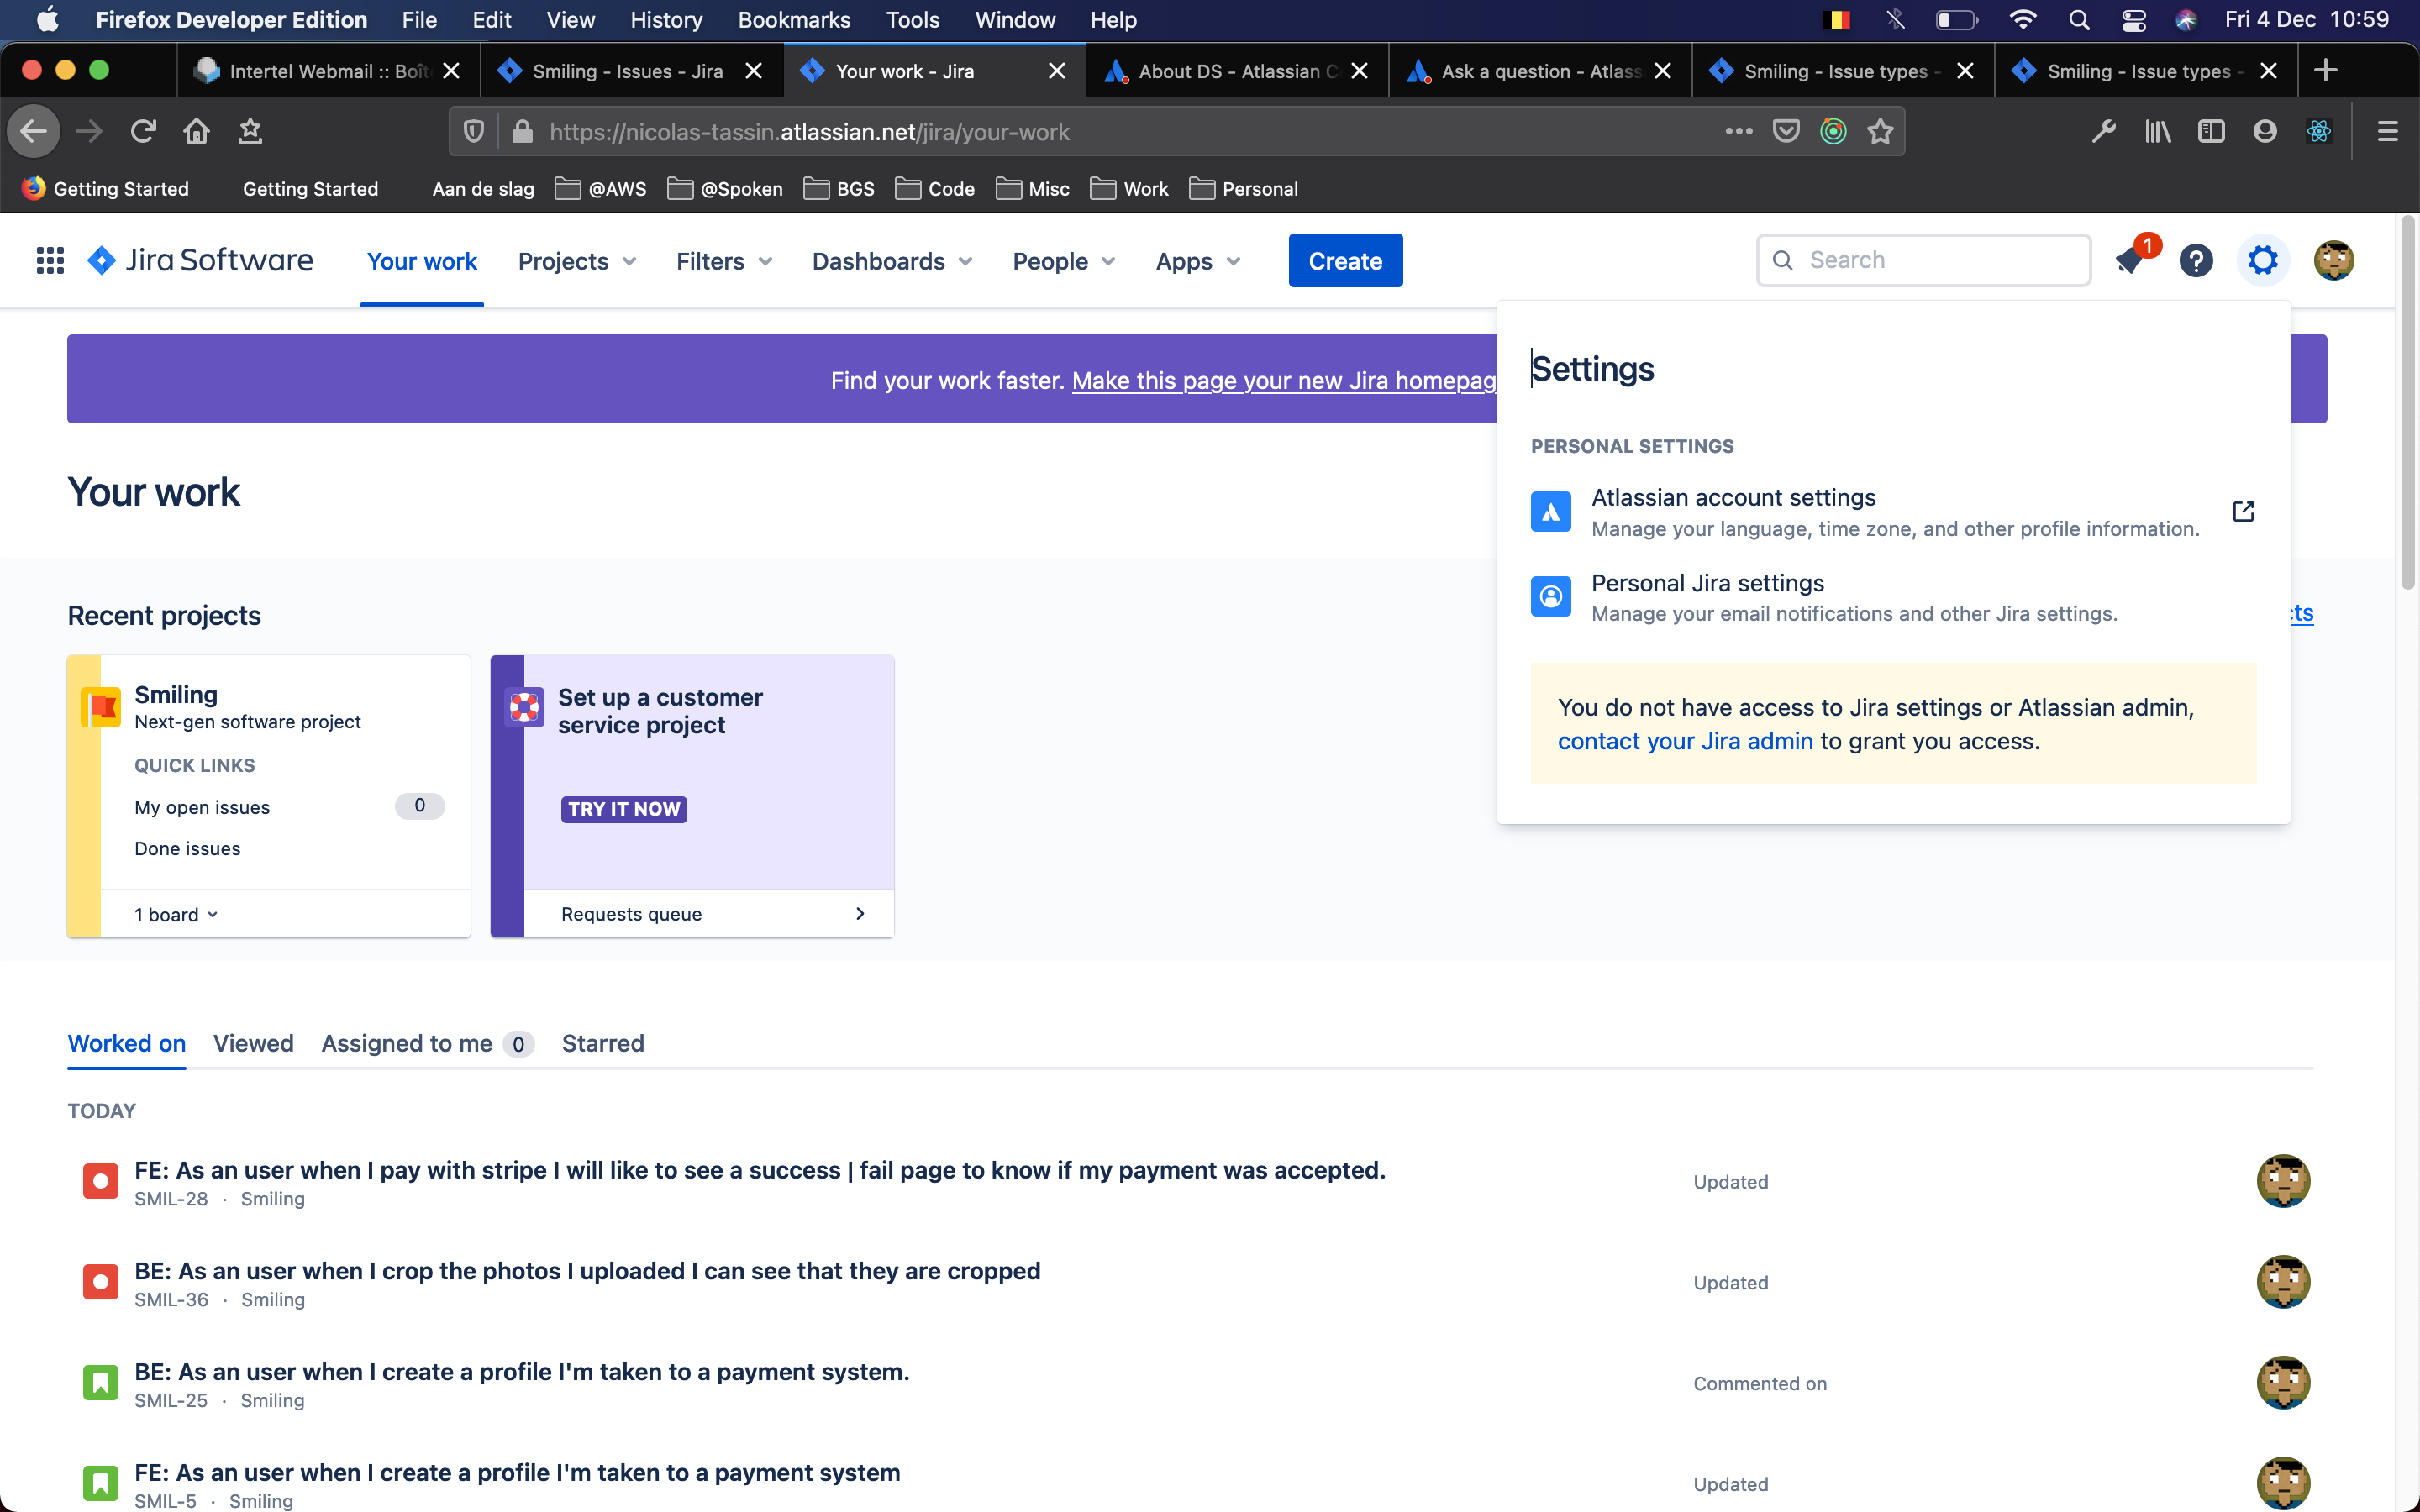Click Firefox bookmark star icon in address bar
The height and width of the screenshot is (1512, 2420).
[1880, 132]
